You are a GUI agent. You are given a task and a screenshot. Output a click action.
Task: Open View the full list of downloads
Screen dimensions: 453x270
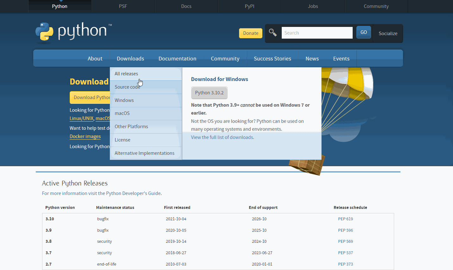[222, 137]
